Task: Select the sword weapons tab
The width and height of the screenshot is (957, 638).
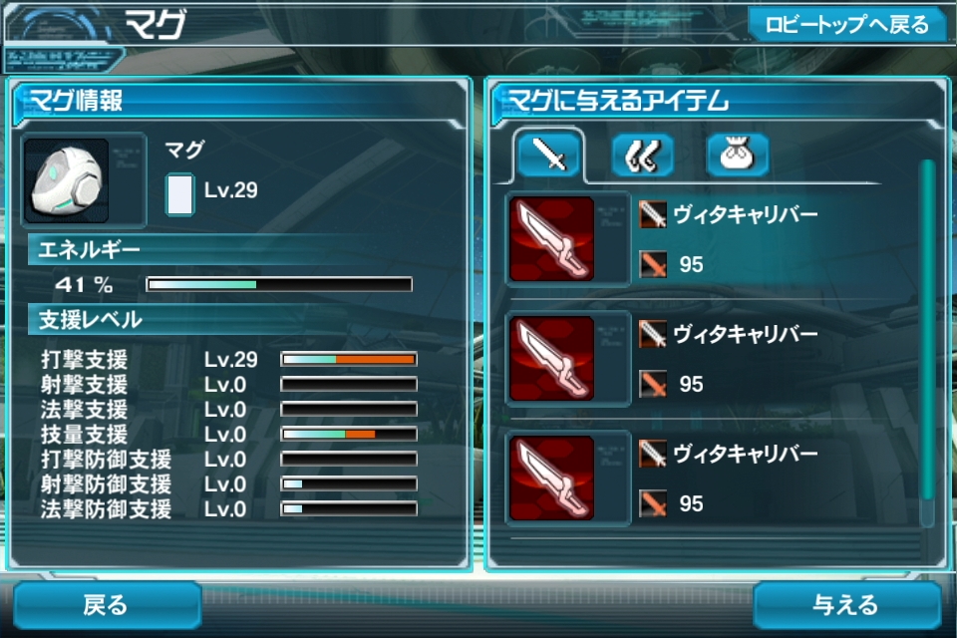Action: [548, 155]
